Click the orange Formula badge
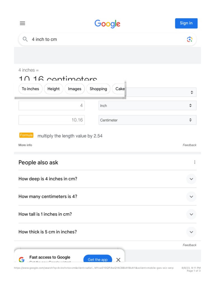This screenshot has width=215, height=287. 26,135
